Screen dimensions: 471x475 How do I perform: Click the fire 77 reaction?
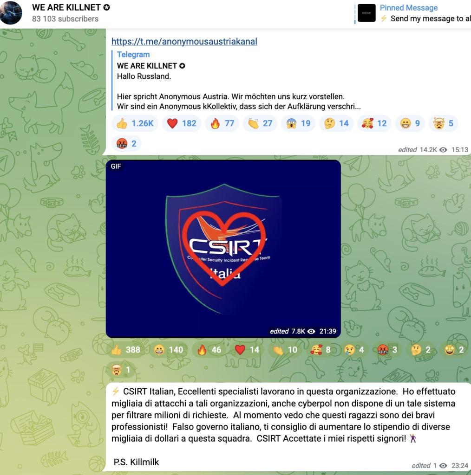click(222, 123)
